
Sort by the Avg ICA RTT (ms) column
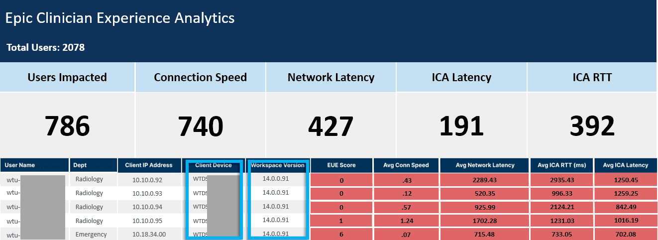click(562, 165)
